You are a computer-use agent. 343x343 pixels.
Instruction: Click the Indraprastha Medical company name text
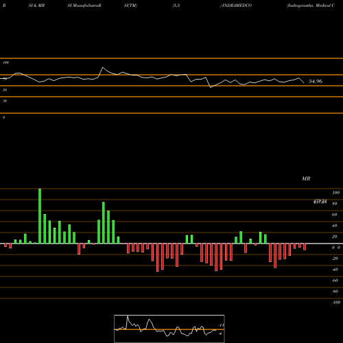311,5
